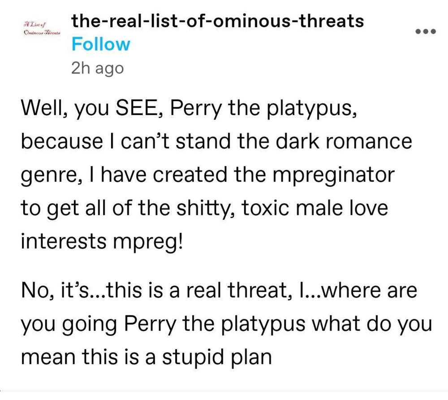Open the sharing options from the meatball menu
Image resolution: width=448 pixels, height=400 pixels.
[426, 31]
